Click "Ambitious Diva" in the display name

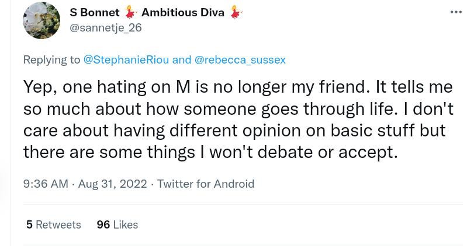(182, 12)
